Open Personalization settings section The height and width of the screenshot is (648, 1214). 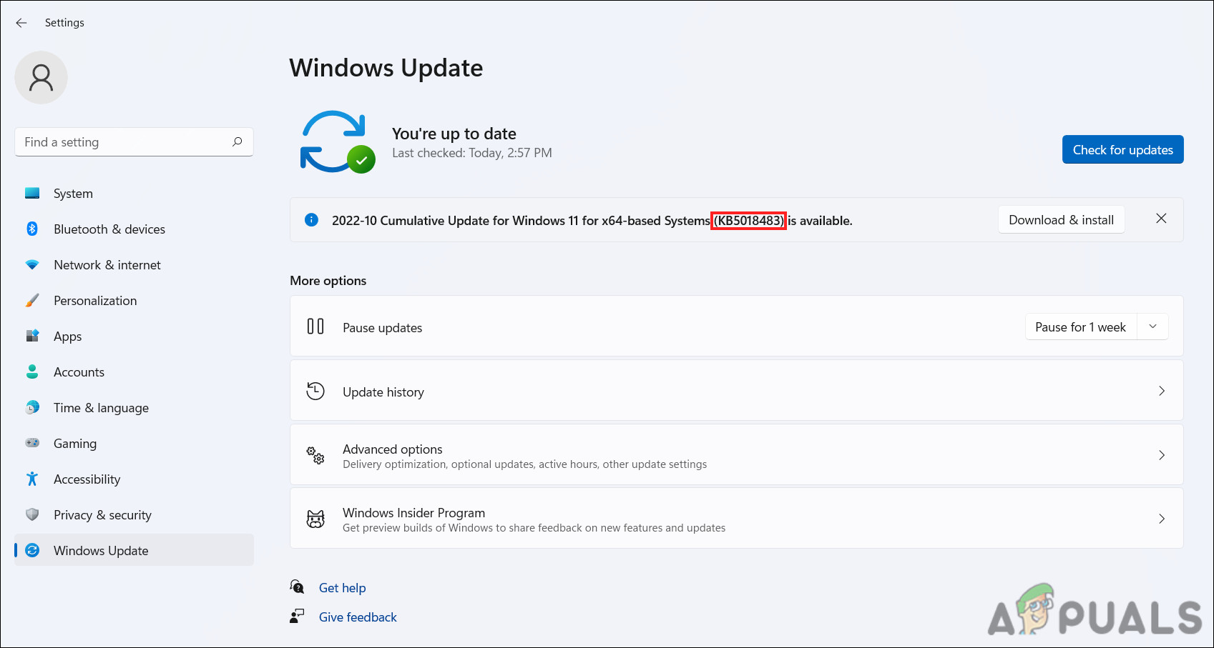95,301
